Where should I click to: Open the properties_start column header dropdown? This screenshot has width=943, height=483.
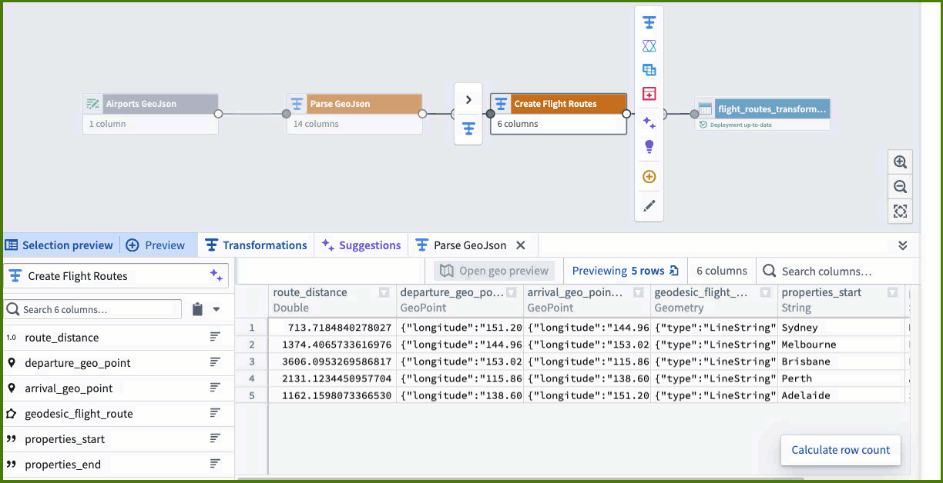click(x=892, y=293)
